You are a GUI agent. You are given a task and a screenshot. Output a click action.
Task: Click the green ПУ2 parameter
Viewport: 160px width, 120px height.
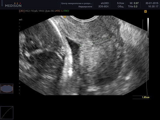[x=66, y=11]
